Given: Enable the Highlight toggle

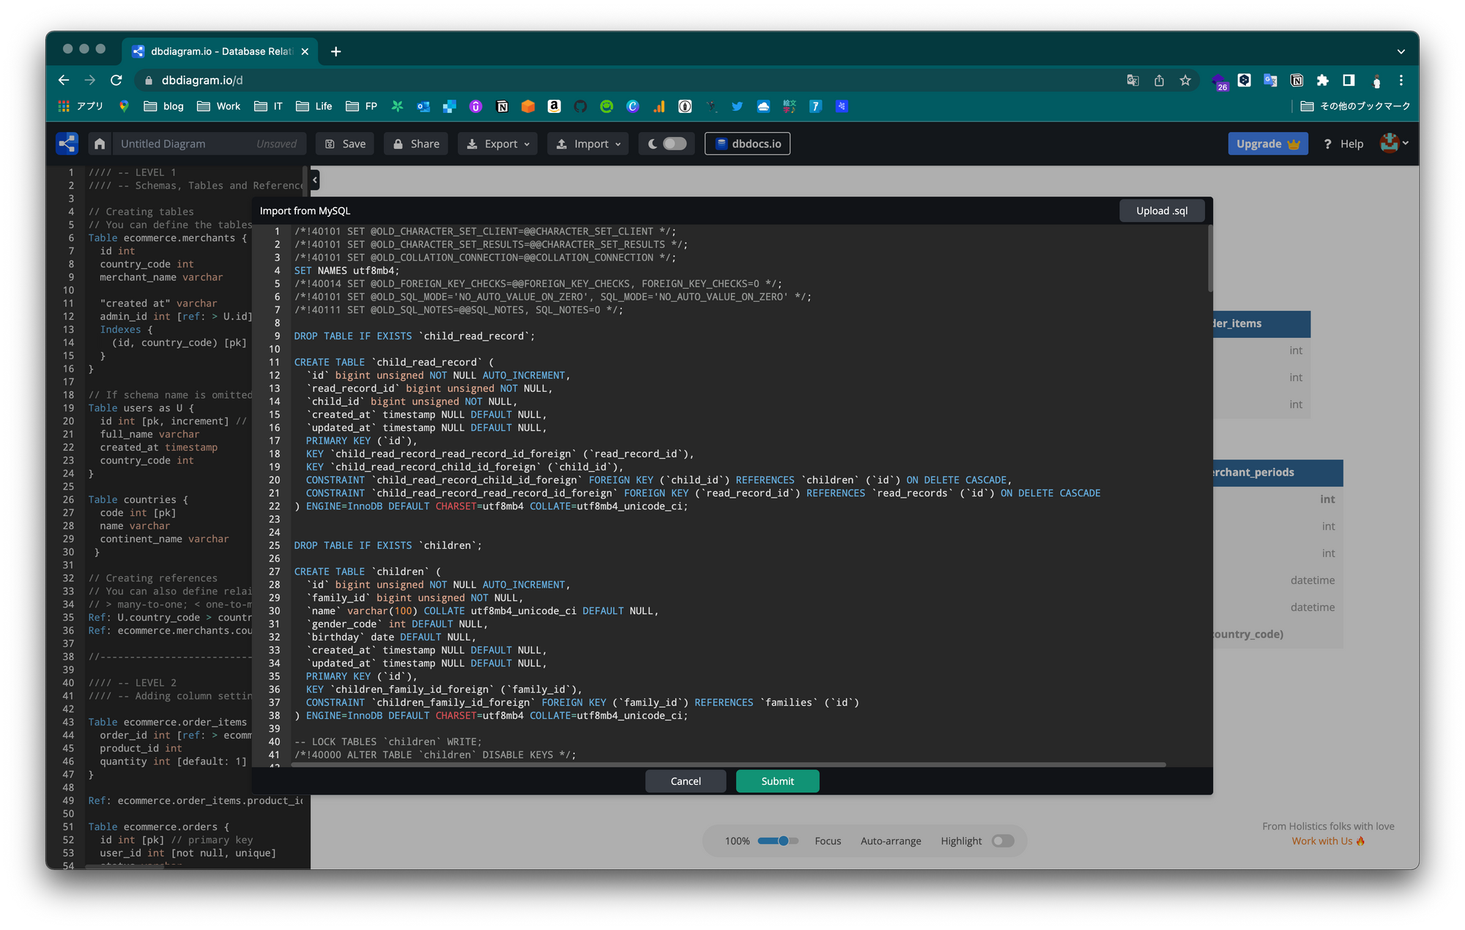Looking at the screenshot, I should click(1003, 841).
